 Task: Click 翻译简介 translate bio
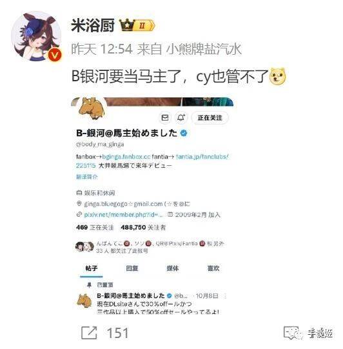(x=87, y=177)
